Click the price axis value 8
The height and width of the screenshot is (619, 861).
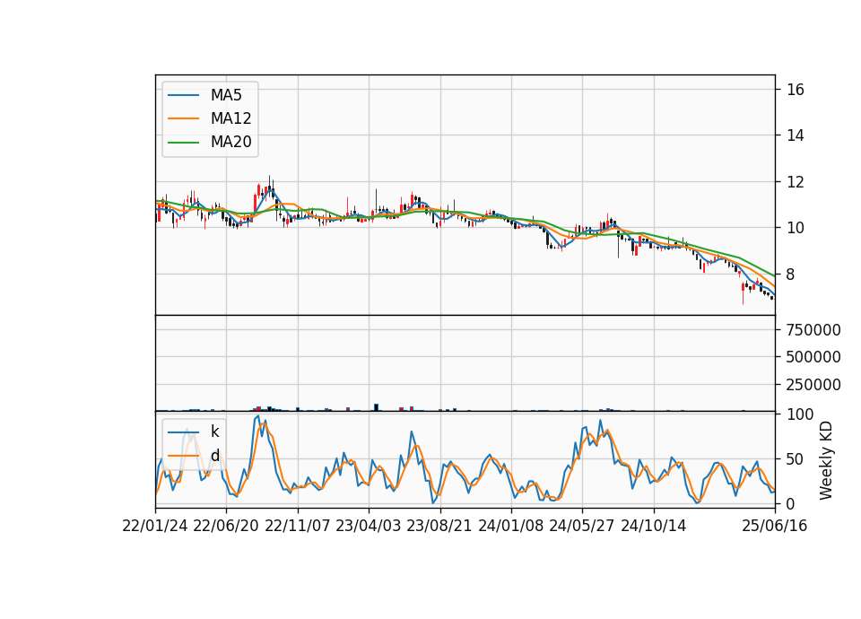791,275
